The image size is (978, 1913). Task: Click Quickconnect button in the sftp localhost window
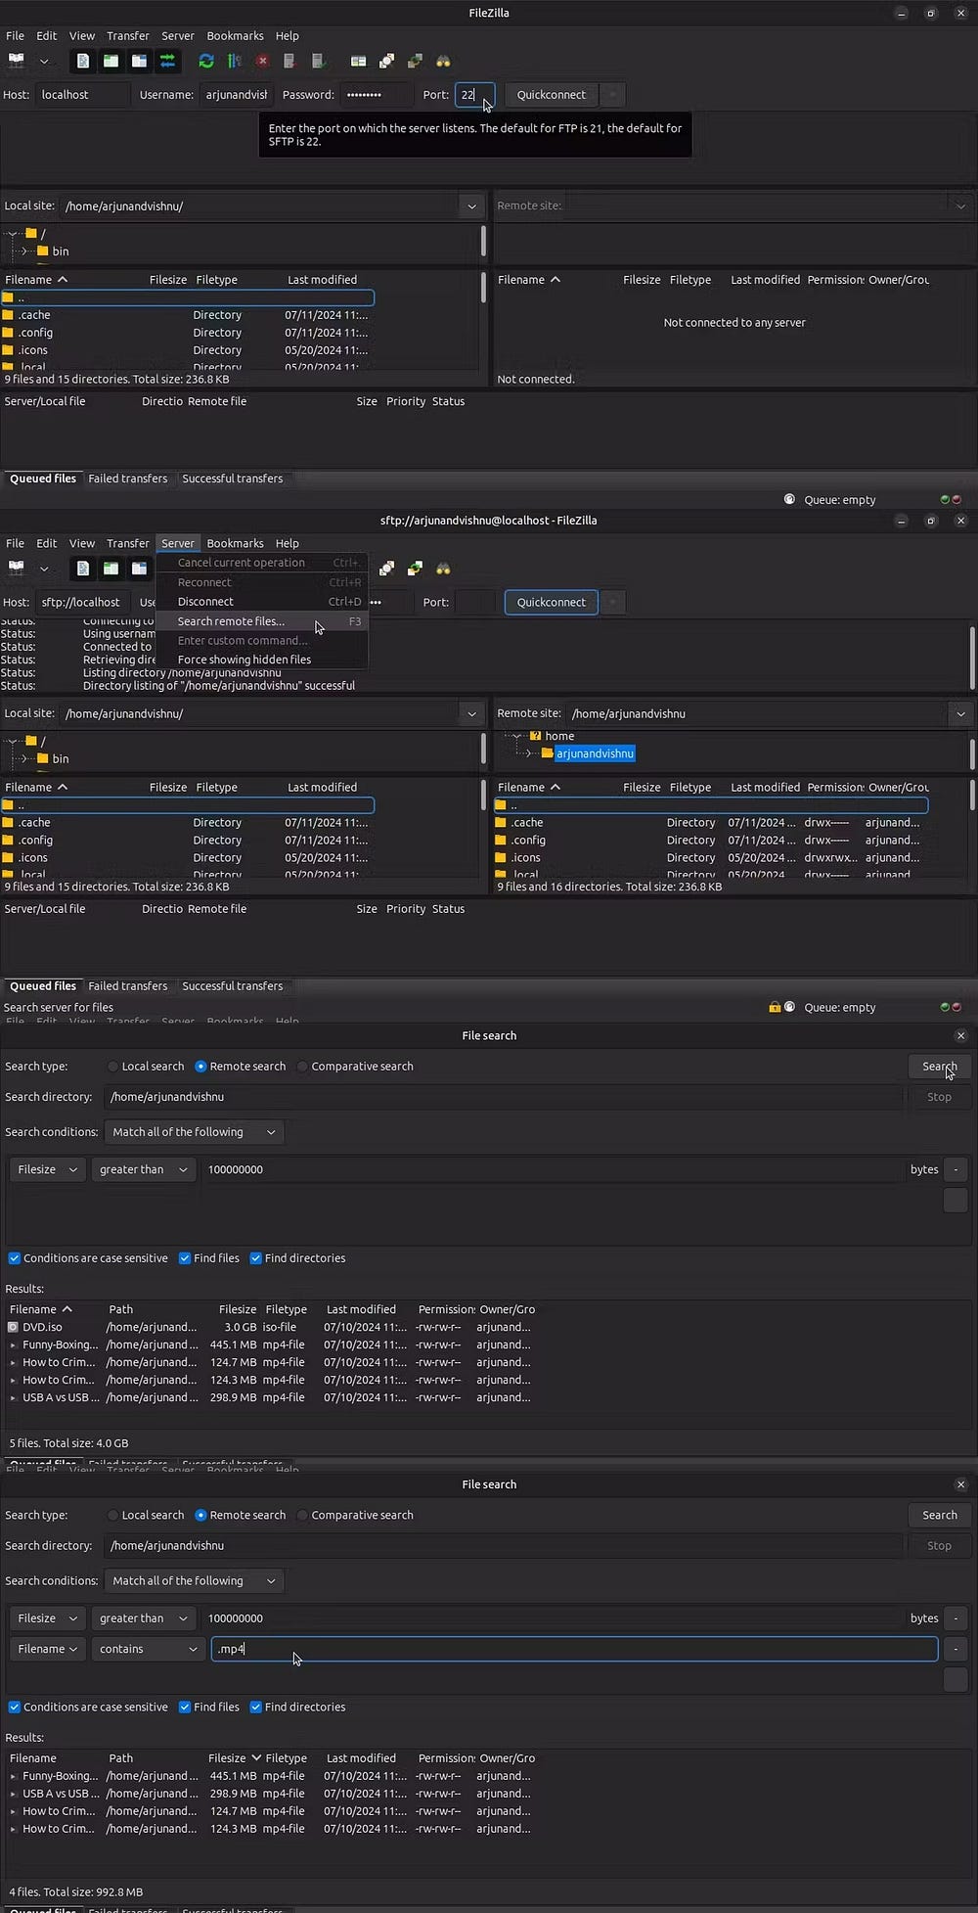552,603
